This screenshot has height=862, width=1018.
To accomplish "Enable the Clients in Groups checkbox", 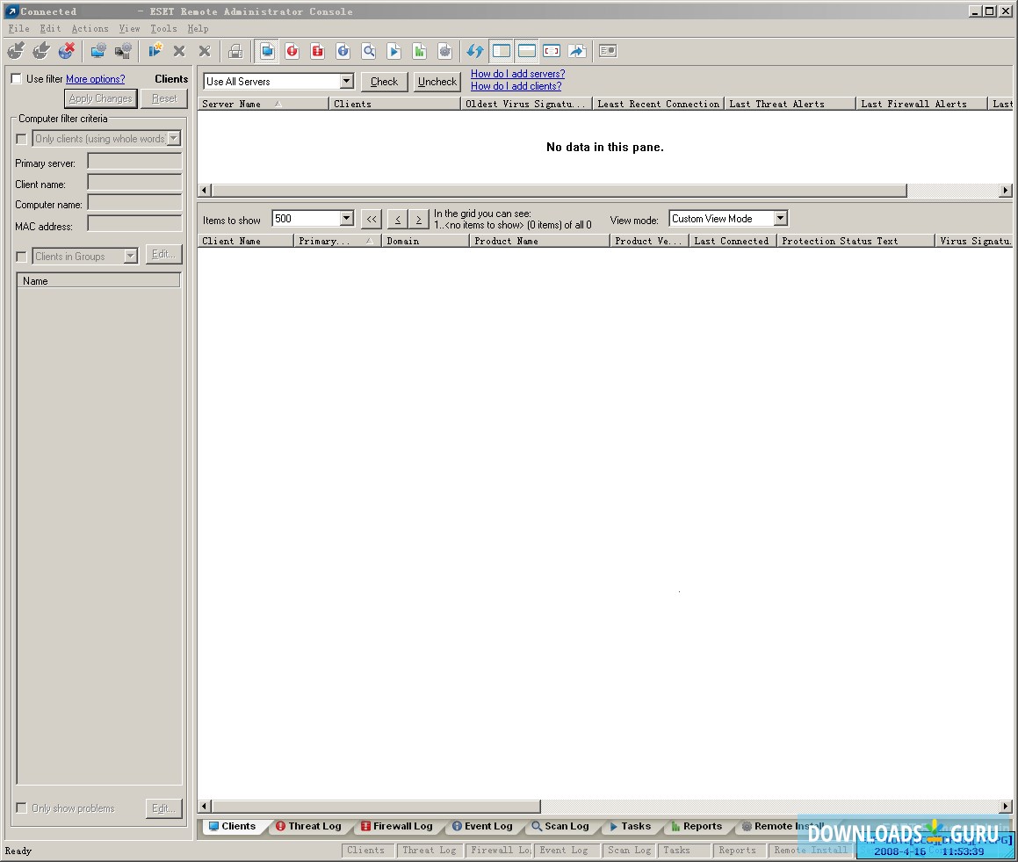I will click(x=20, y=255).
